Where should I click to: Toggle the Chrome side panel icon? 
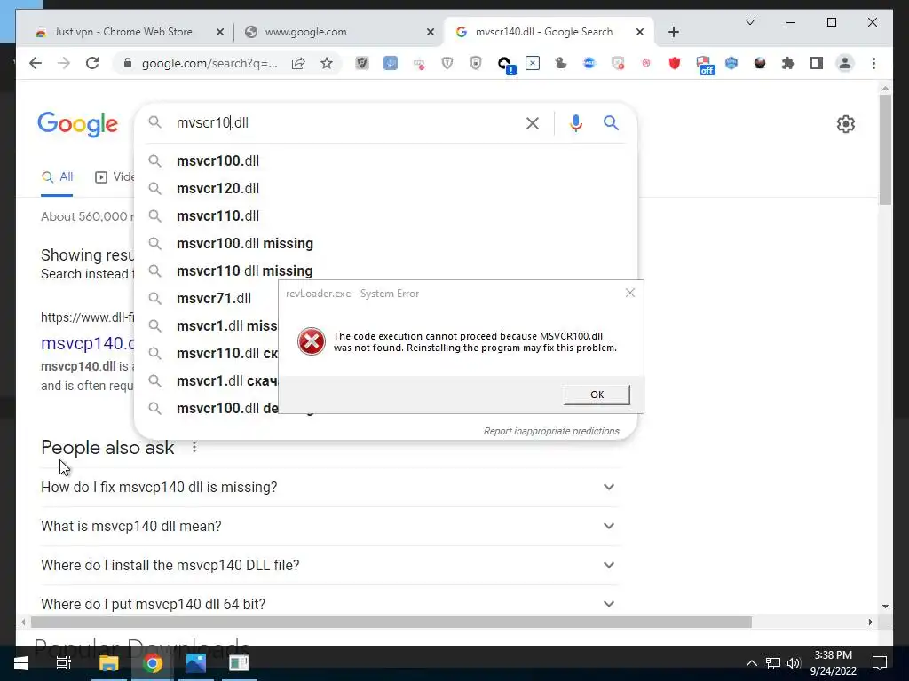click(x=817, y=63)
